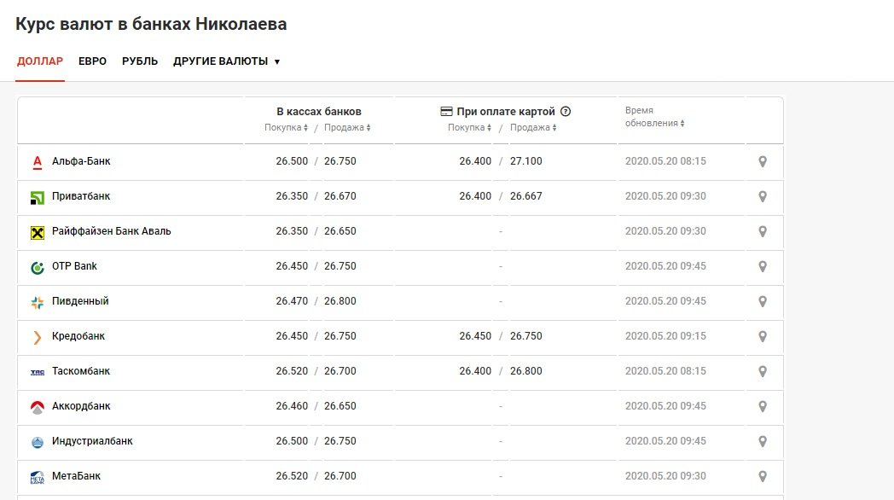
Task: Click the Аккордбанк logo icon
Action: [x=37, y=407]
